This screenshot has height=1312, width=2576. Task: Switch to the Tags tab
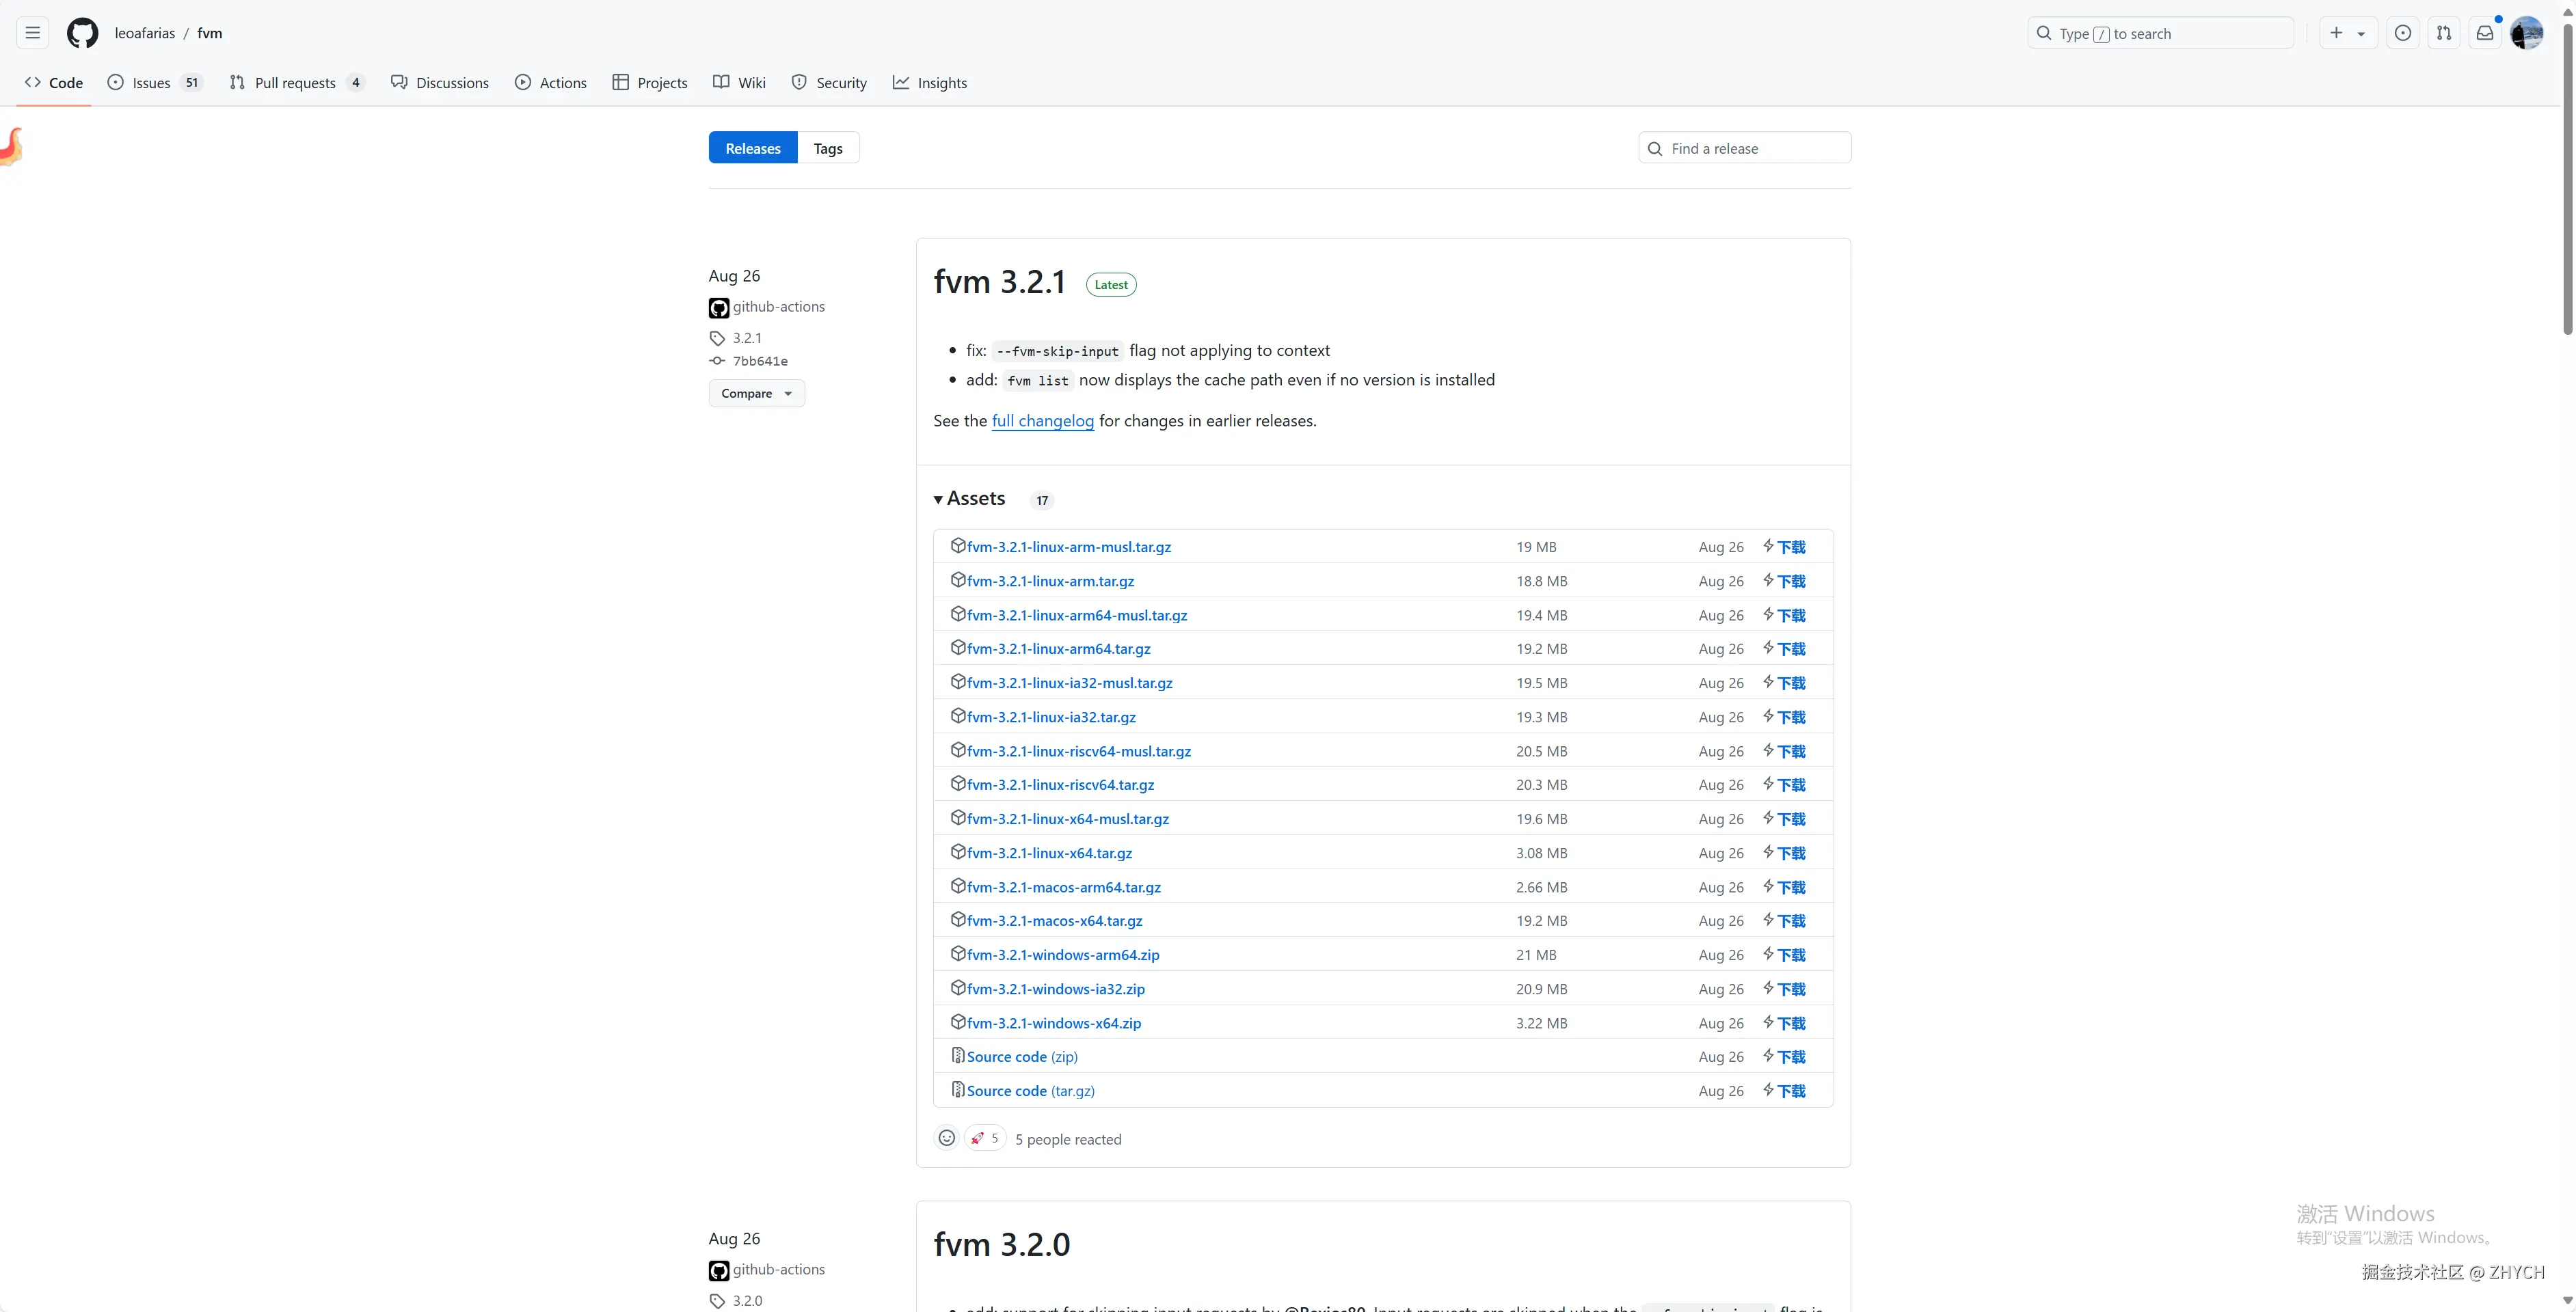click(827, 148)
